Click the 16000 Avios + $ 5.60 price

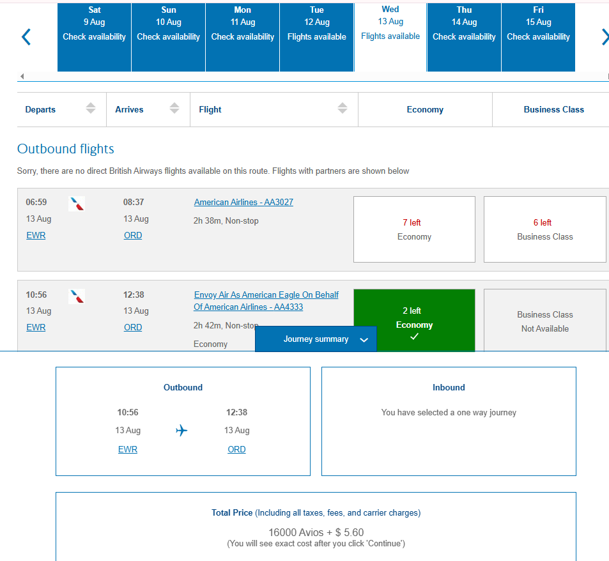(x=316, y=532)
